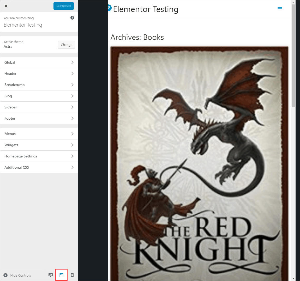
Task: Click the 'You are customizing' label
Action: coord(19,18)
